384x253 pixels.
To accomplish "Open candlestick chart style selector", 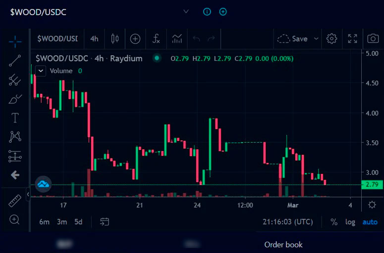I will 115,39.
